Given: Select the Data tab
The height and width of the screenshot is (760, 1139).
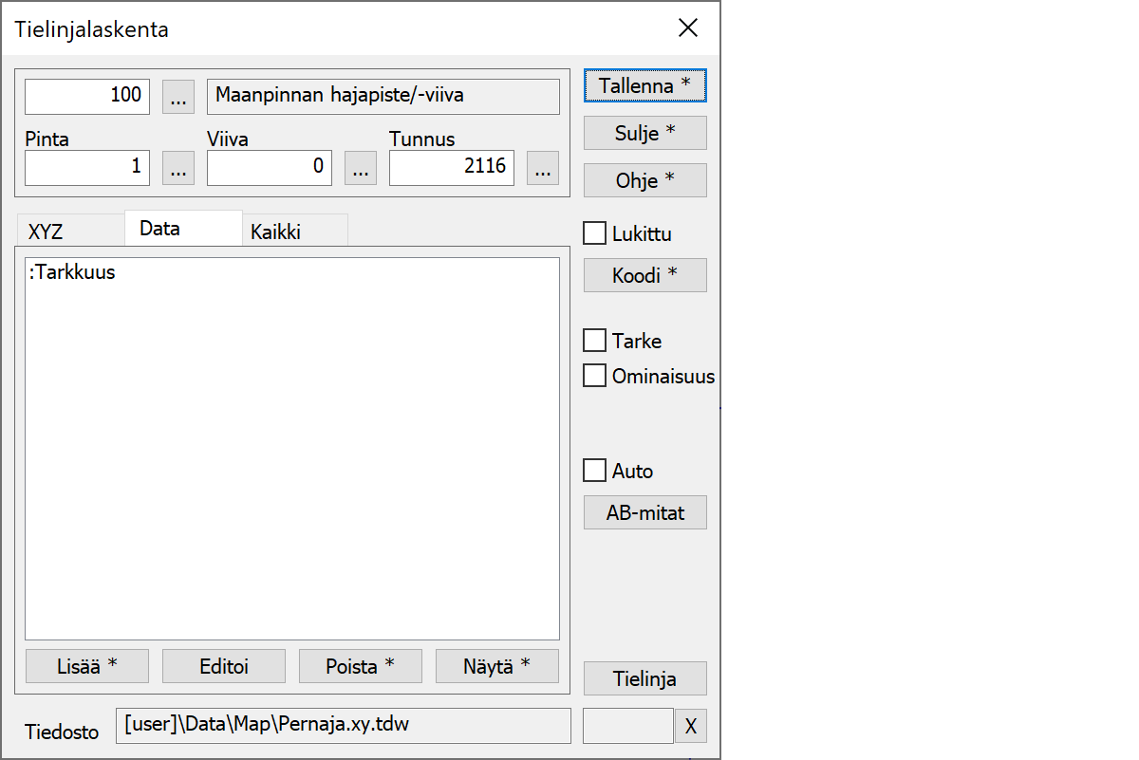Looking at the screenshot, I should click(x=159, y=229).
